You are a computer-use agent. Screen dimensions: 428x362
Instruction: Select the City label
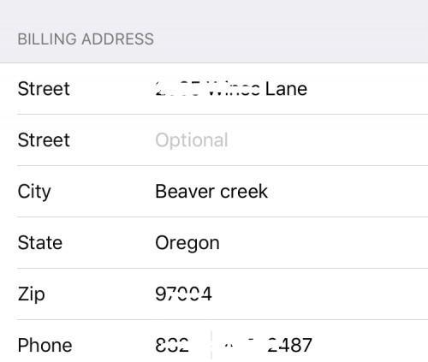pyautogui.click(x=34, y=192)
